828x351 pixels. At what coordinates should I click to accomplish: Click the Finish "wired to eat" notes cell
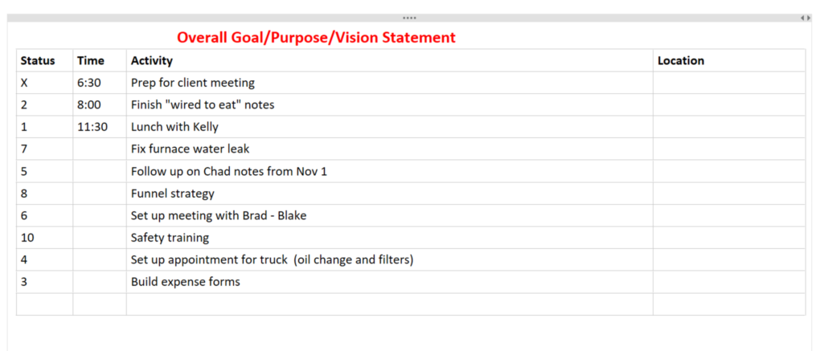coord(390,105)
